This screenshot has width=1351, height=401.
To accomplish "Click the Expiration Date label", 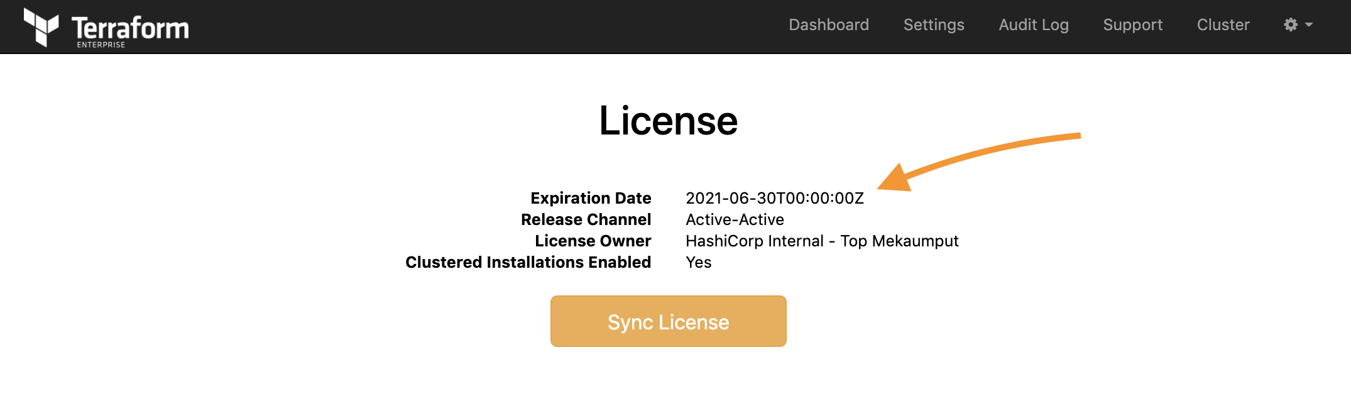I will 591,198.
